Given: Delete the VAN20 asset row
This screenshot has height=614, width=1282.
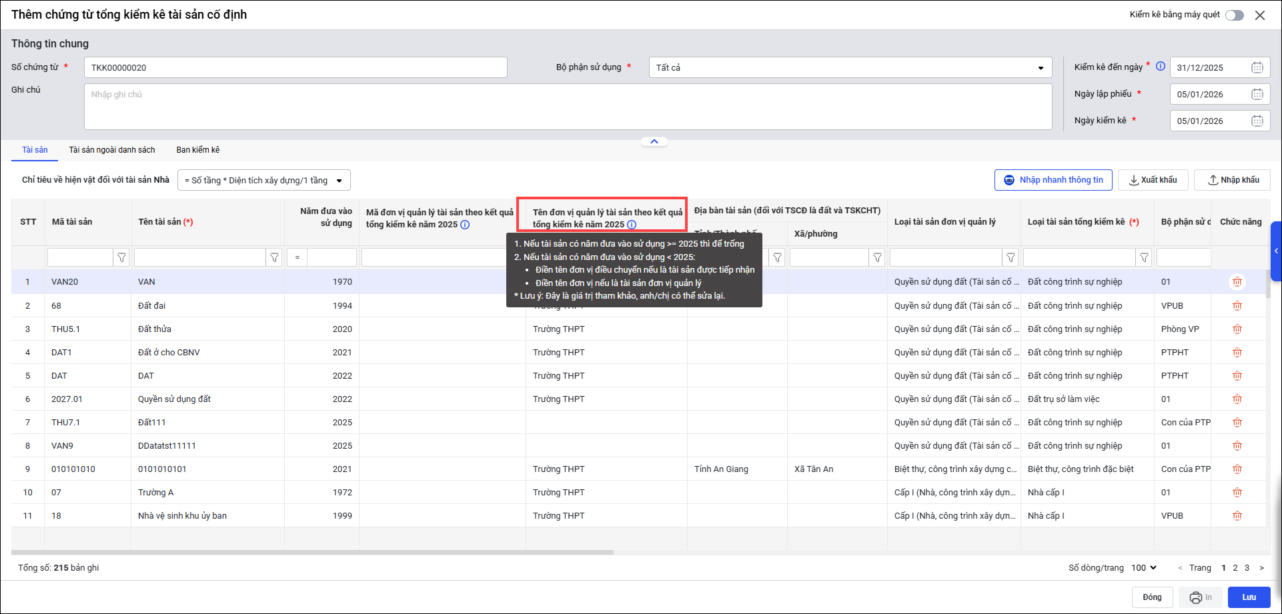Looking at the screenshot, I should [1237, 282].
